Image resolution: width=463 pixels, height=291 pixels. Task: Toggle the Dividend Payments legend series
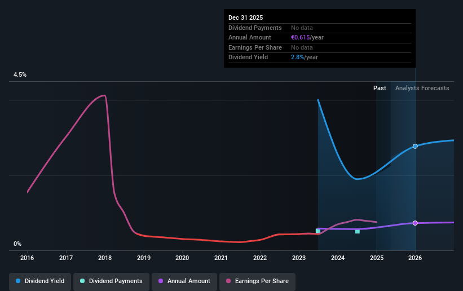coord(111,281)
